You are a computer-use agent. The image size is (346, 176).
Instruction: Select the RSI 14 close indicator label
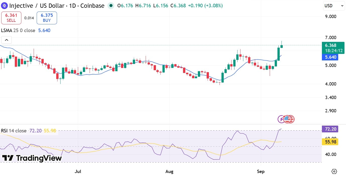click(14, 131)
